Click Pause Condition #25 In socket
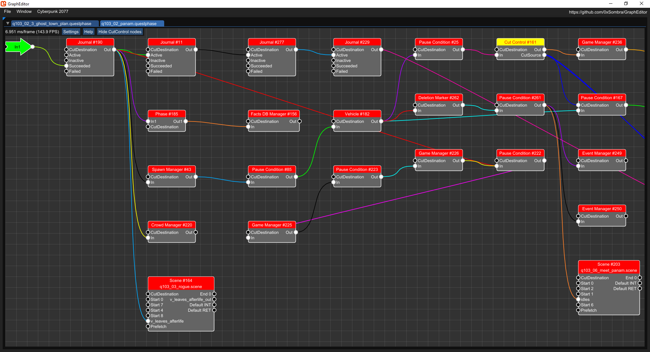Screen dimensions: 650x352 click(415, 55)
